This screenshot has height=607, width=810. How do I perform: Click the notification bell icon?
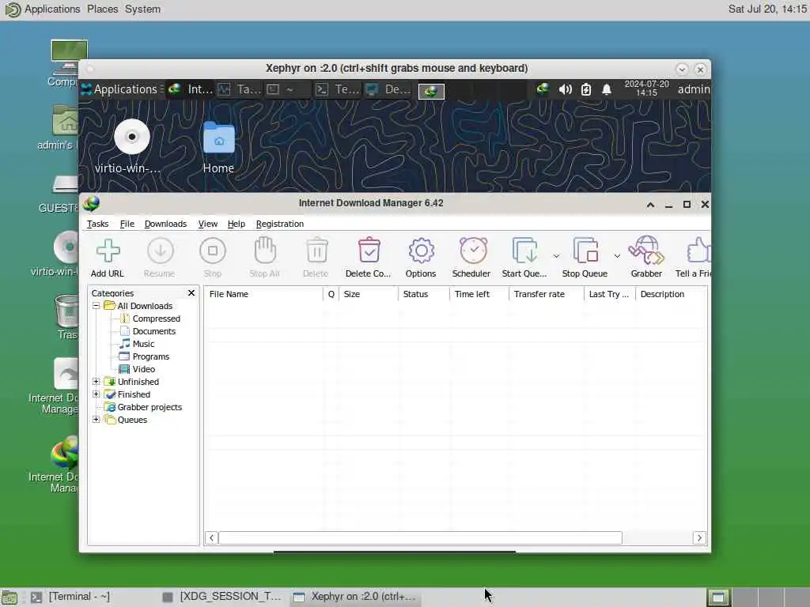click(x=607, y=89)
